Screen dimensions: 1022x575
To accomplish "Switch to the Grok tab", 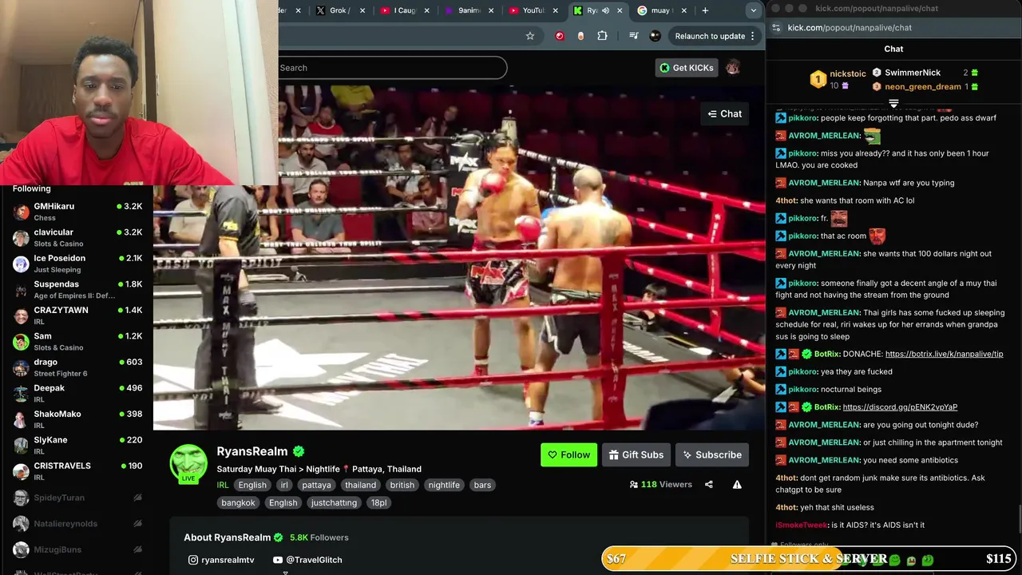I will (339, 10).
